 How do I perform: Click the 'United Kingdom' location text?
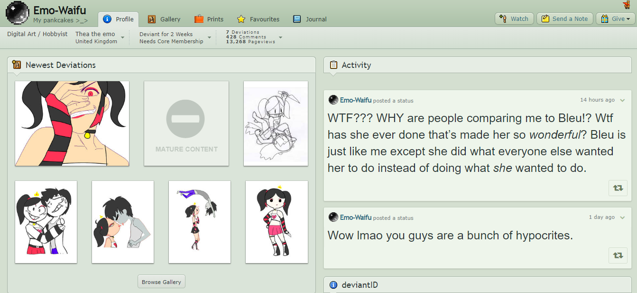tap(96, 41)
